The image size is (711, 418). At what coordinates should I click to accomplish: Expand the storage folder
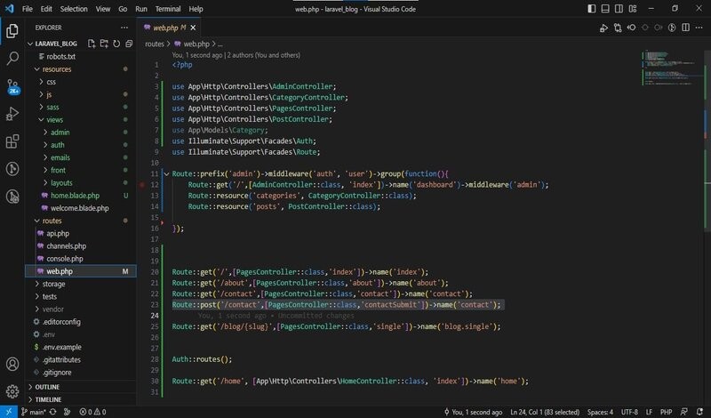(53, 284)
